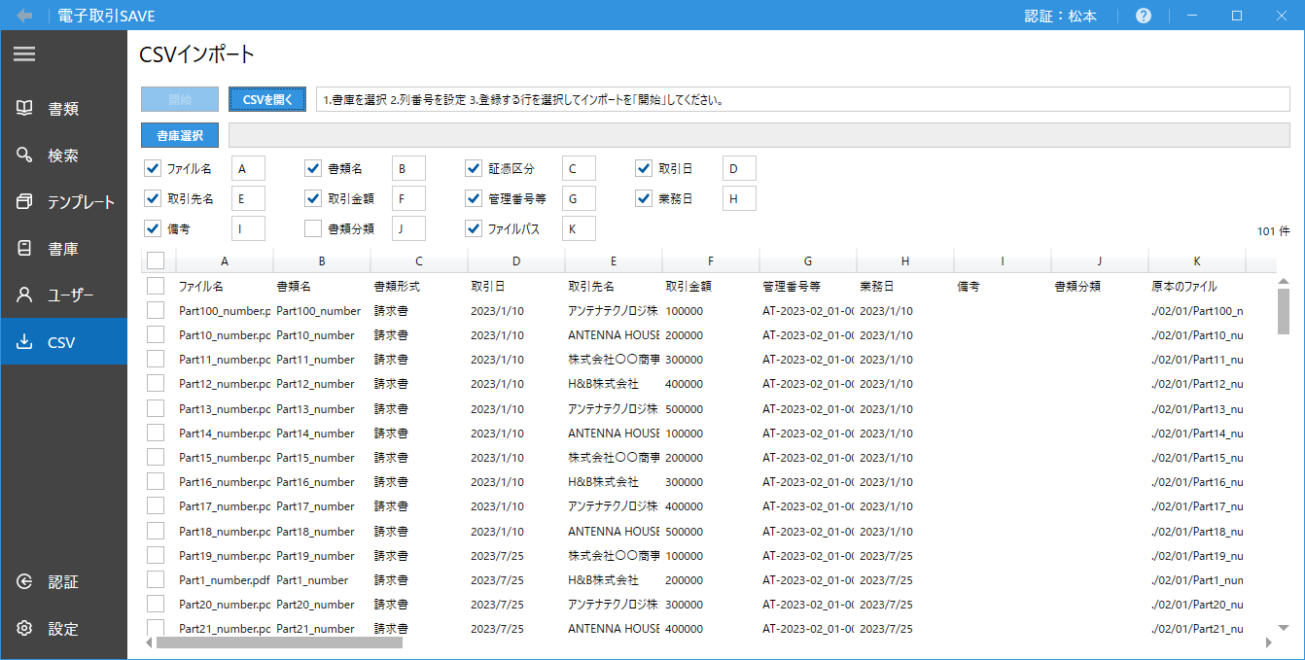Select 書庫 in the sidebar
The image size is (1305, 660).
(63, 249)
